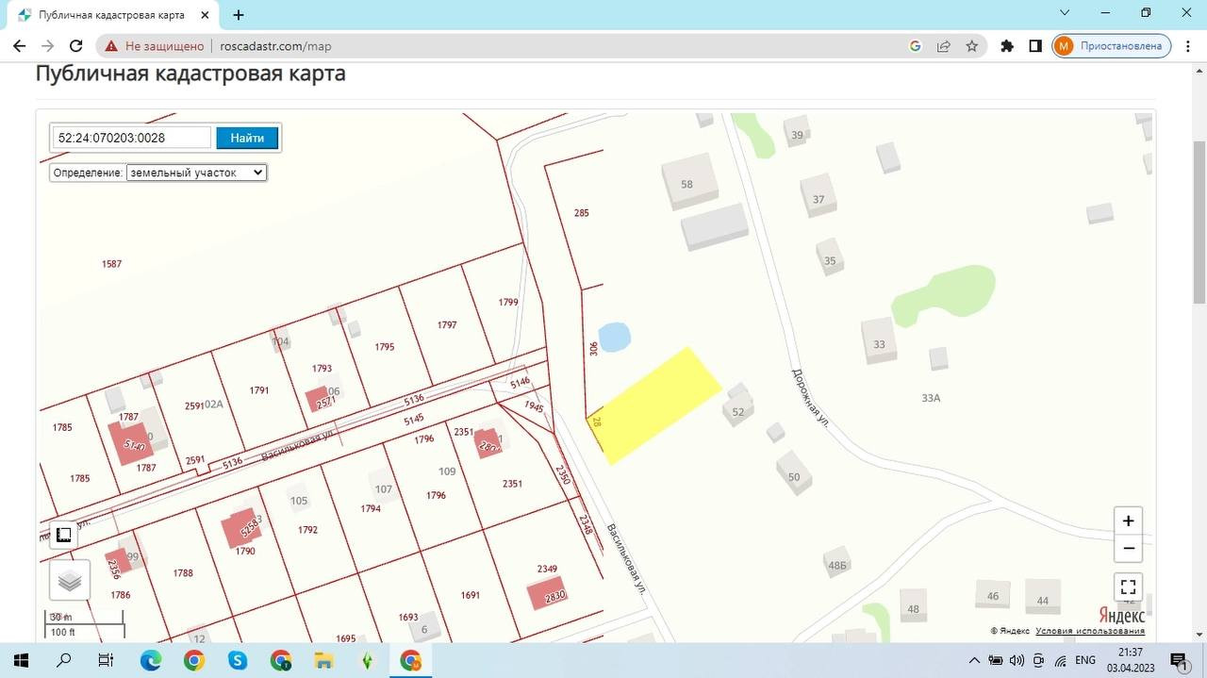1207x678 pixels.
Task: Toggle the browser side panel
Action: point(1035,46)
